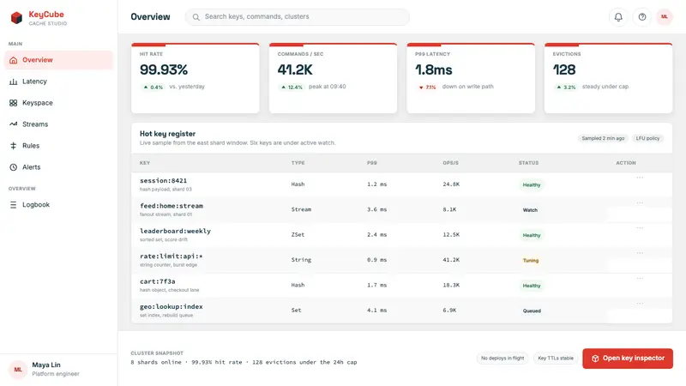Image resolution: width=686 pixels, height=386 pixels.
Task: Click the No deploys in flight chip
Action: click(502, 358)
